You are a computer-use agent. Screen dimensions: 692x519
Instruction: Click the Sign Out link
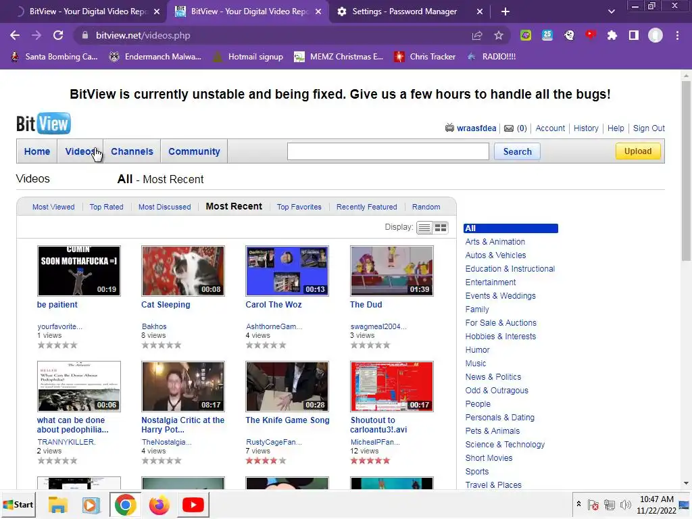649,128
